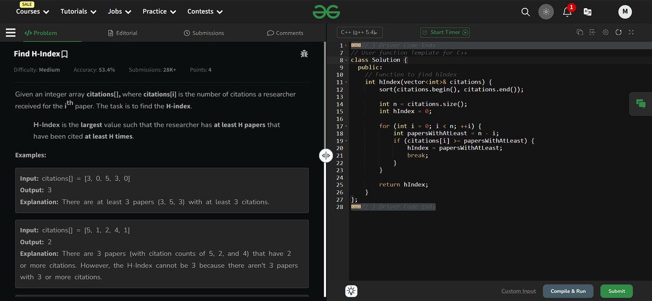The height and width of the screenshot is (301, 652).
Task: Click Submissions: 28K+ label
Action: coord(153,70)
